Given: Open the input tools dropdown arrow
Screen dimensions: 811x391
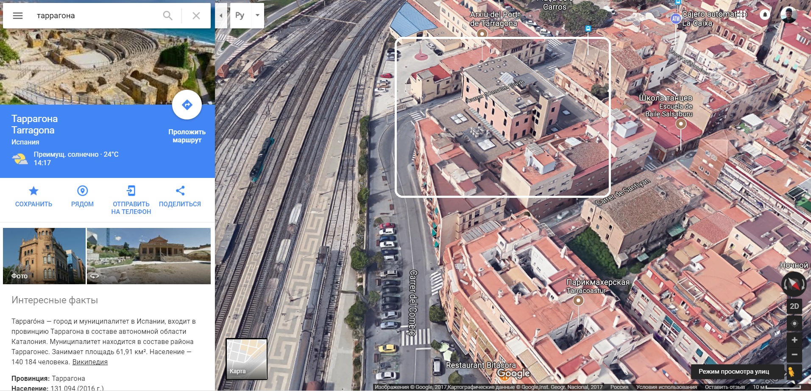Looking at the screenshot, I should coord(257,16).
